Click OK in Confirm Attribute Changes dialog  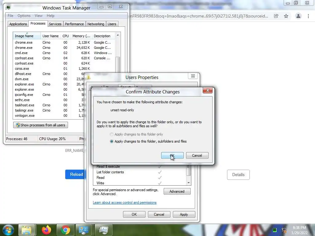pos(172,155)
